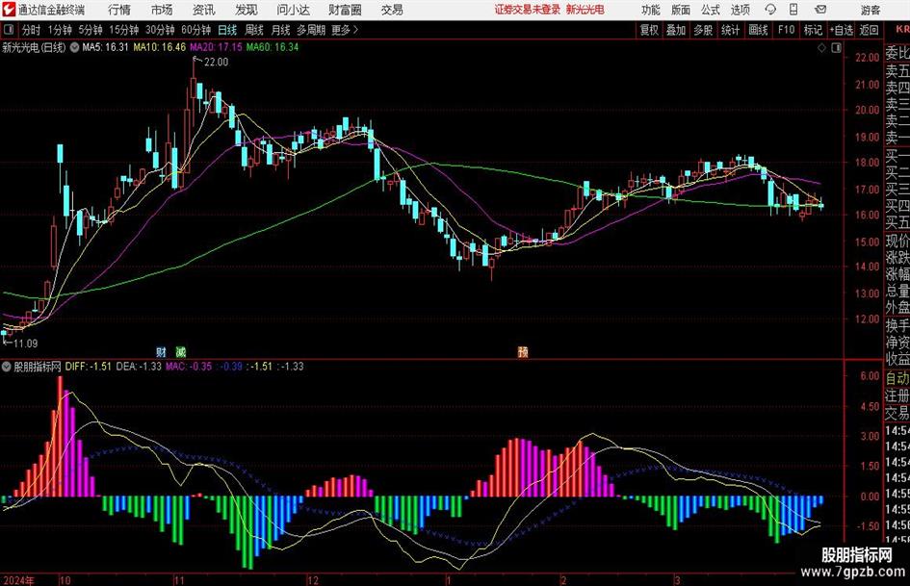
Task: Open the 财富圈 menu
Action: click(x=345, y=10)
